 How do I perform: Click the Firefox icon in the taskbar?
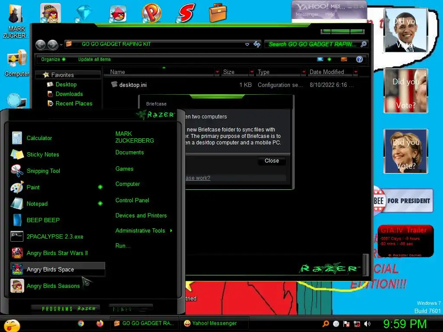(100, 323)
